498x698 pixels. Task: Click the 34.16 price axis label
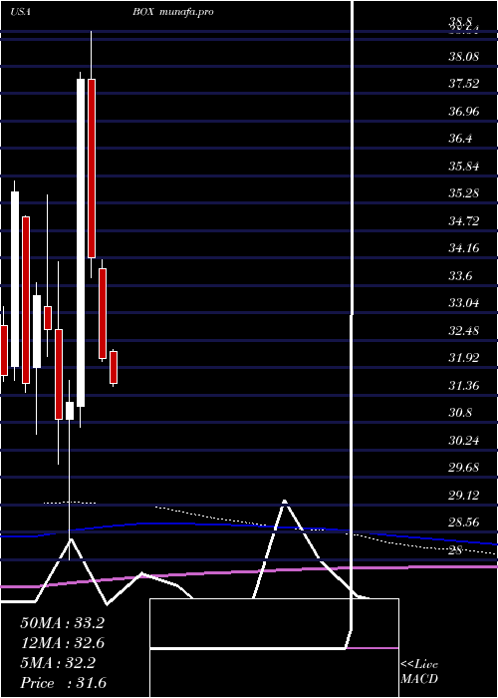tap(464, 248)
